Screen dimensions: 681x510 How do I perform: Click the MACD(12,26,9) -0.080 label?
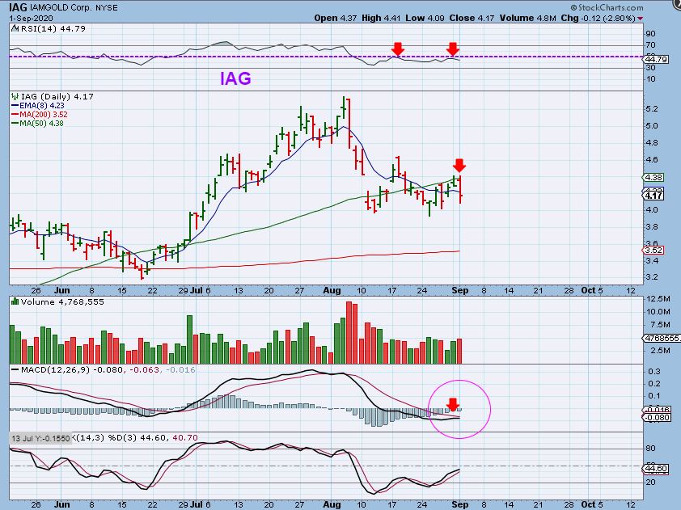(72, 370)
